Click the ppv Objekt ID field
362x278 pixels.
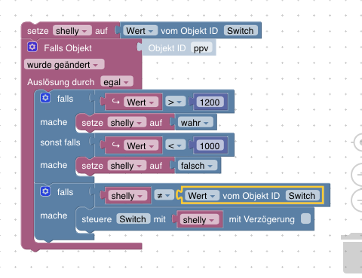[x=201, y=47]
